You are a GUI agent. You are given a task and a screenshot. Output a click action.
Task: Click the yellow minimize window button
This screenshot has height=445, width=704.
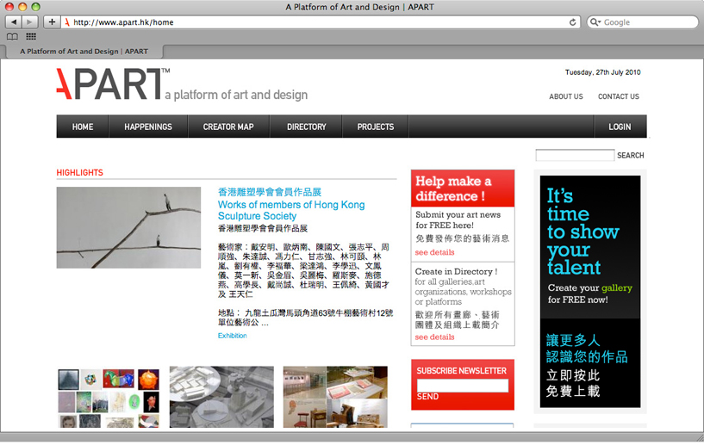click(22, 7)
